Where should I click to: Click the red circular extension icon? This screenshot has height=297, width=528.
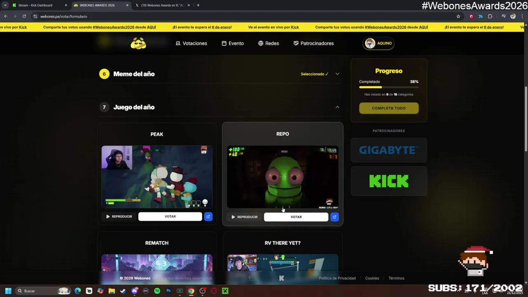click(471, 16)
